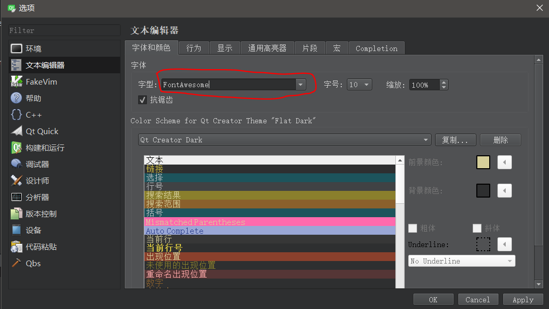Switch to the Completion tab
The height and width of the screenshot is (309, 549).
point(376,47)
